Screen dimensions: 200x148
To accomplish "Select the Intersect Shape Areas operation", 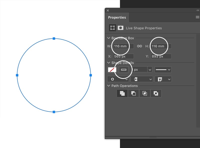I will [x=145, y=93].
